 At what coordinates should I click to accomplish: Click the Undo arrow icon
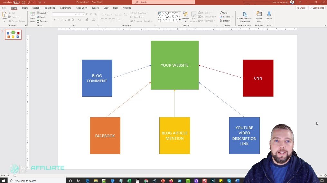(28, 2)
